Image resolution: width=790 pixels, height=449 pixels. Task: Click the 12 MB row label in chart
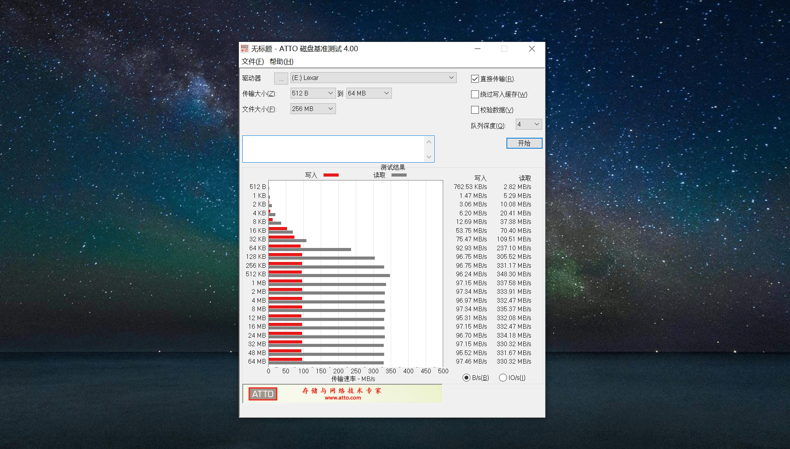click(257, 318)
